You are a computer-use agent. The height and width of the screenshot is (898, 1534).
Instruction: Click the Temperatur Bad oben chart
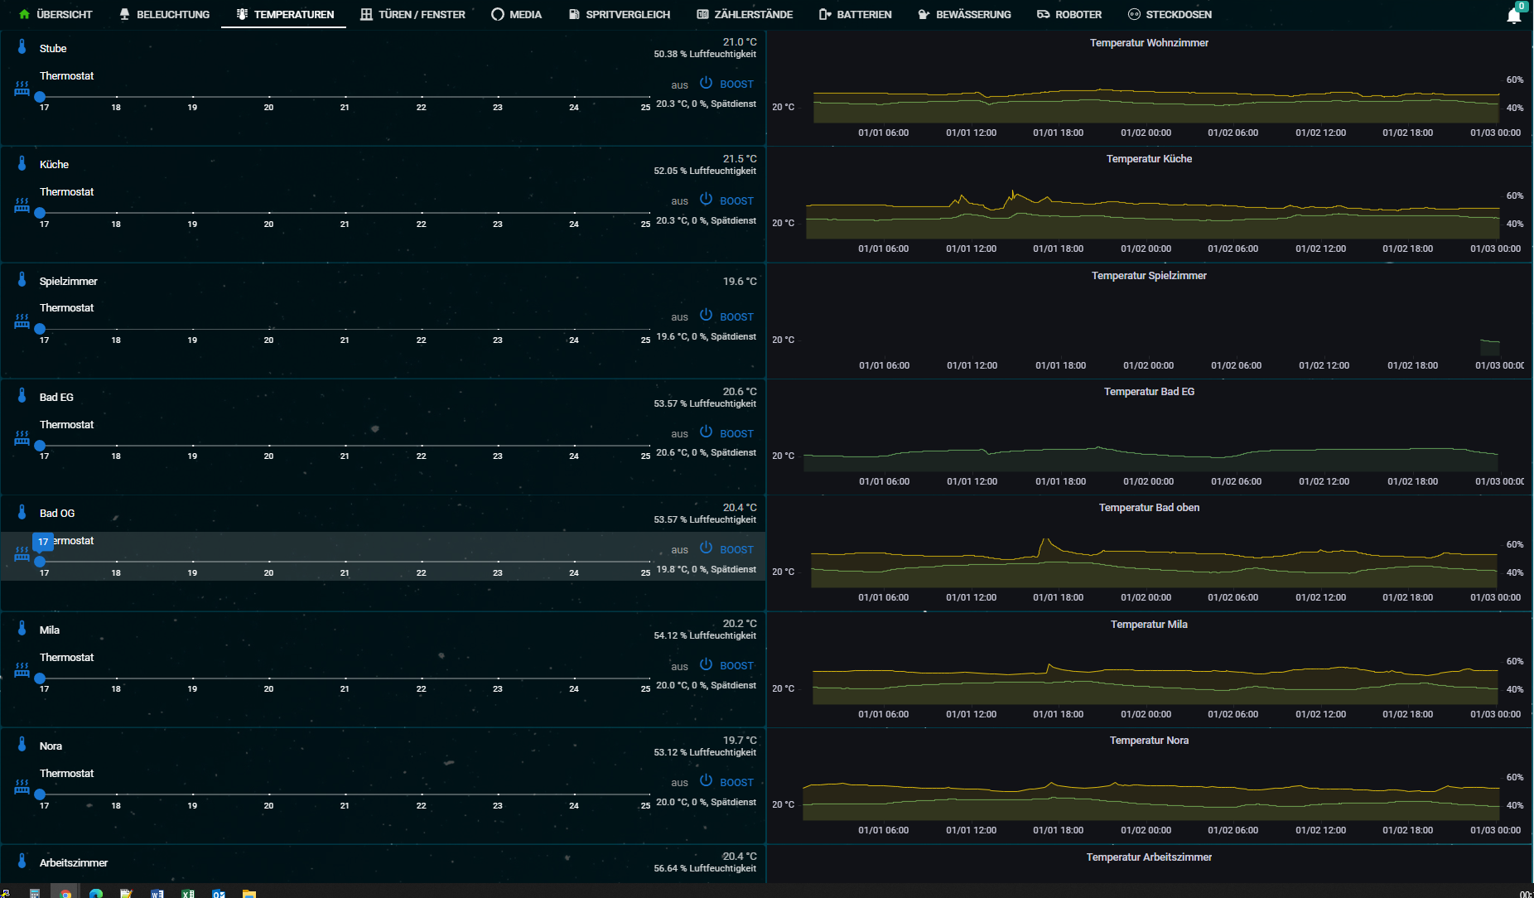click(x=1149, y=553)
